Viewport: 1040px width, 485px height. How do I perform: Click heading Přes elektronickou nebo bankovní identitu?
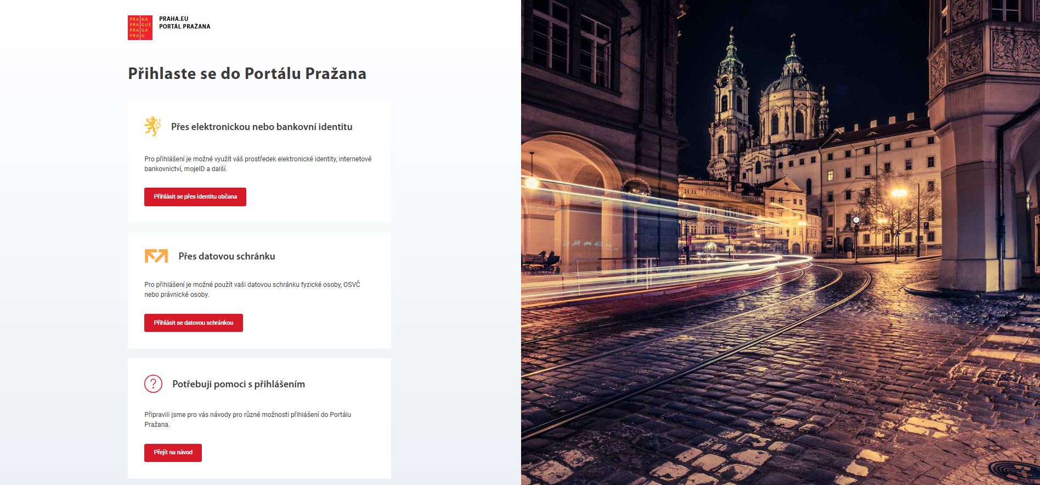[x=262, y=127]
